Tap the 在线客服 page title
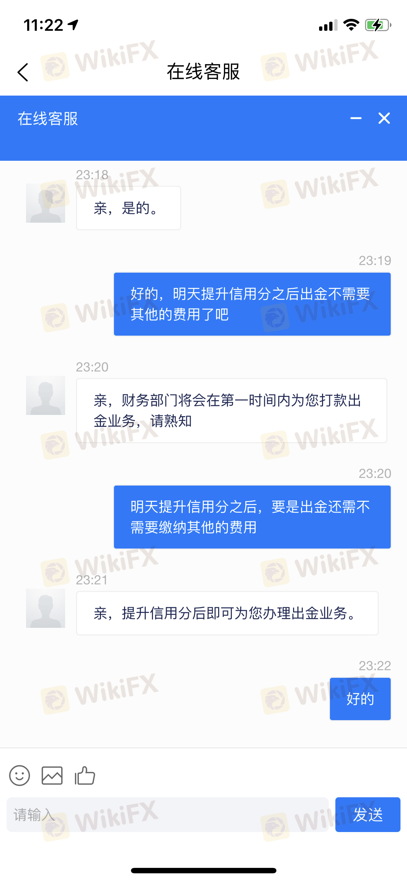This screenshot has height=882, width=407. click(203, 72)
